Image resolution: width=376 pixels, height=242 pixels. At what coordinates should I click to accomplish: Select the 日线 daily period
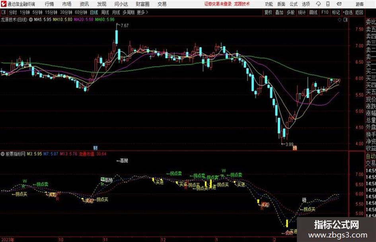pos(94,12)
